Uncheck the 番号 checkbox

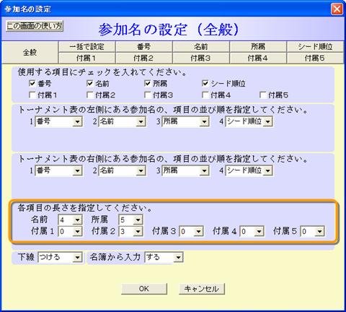32,84
